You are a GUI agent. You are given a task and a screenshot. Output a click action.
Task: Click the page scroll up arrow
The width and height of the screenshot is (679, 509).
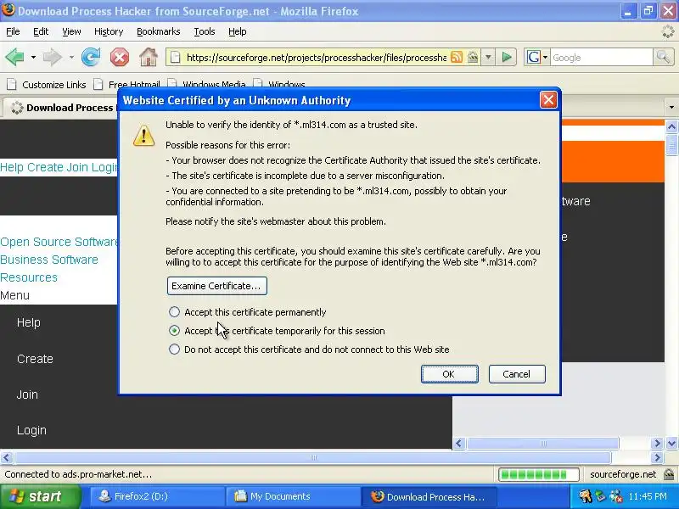tap(671, 126)
